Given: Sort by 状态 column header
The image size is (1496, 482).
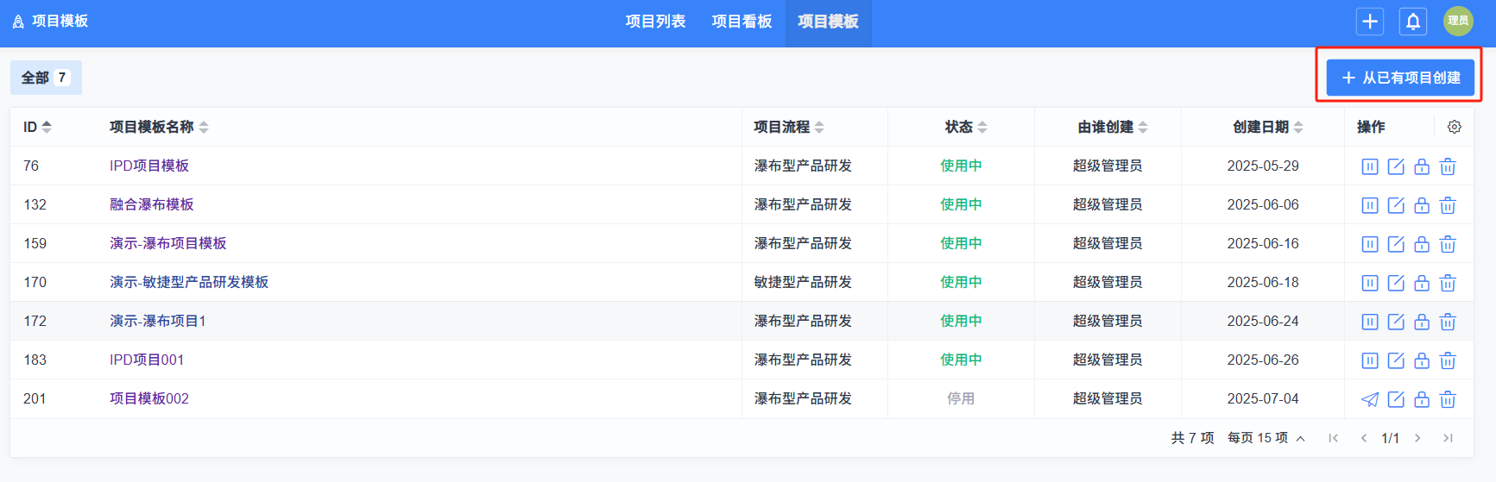Looking at the screenshot, I should click(x=982, y=127).
